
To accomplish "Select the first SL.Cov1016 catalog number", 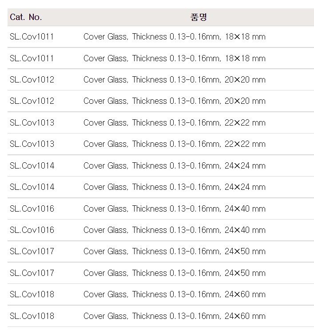I will (x=32, y=209).
